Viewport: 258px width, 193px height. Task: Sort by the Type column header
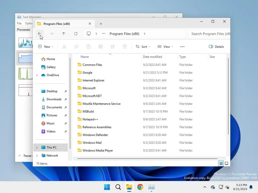(x=193, y=57)
